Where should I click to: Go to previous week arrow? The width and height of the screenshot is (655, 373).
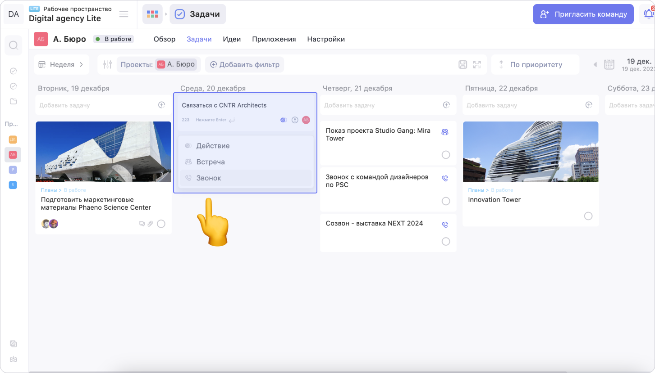pyautogui.click(x=595, y=64)
